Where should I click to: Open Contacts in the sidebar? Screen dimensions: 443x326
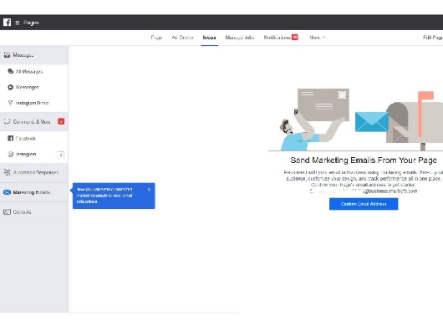tap(34, 211)
